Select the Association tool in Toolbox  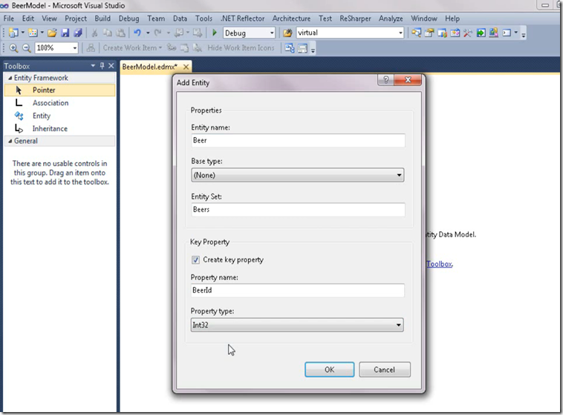pyautogui.click(x=59, y=103)
